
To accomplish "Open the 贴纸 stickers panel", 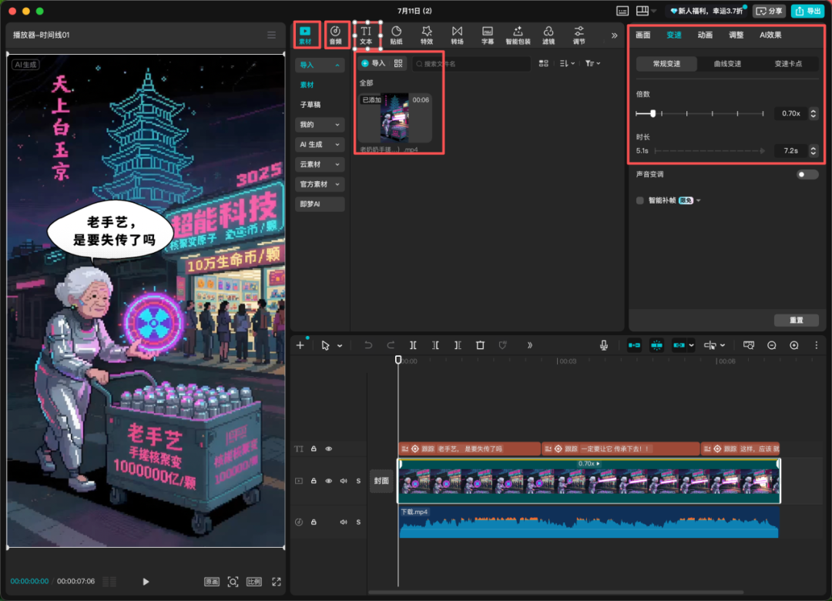I will (x=396, y=35).
